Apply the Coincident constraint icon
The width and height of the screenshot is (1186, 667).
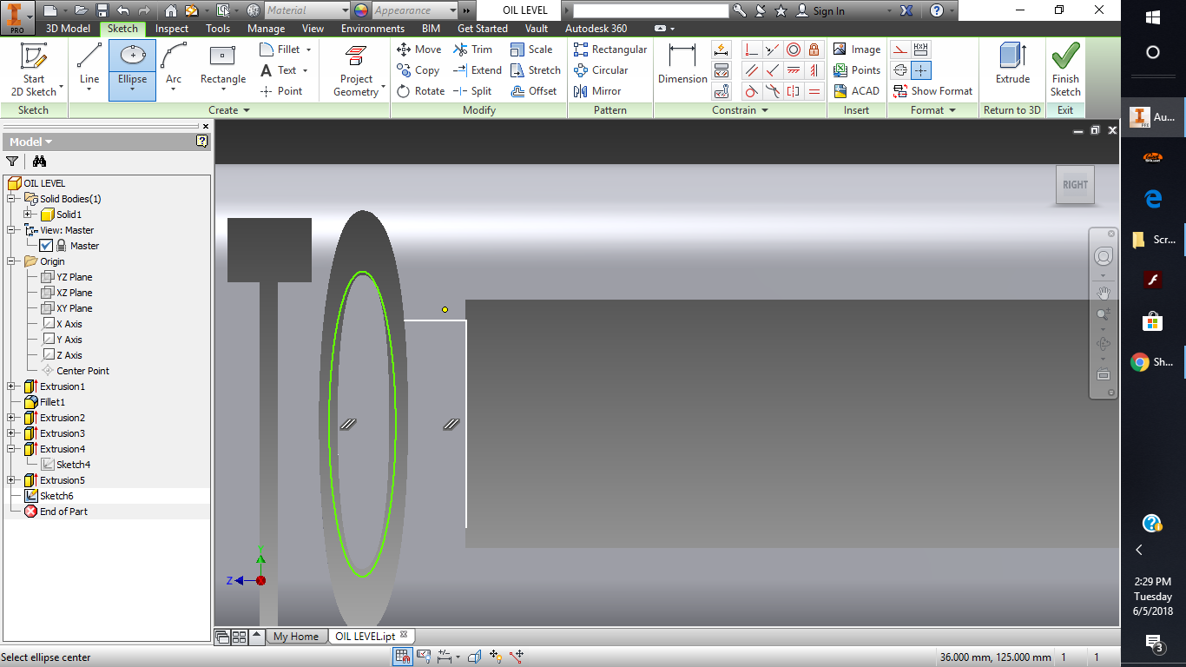click(x=751, y=50)
